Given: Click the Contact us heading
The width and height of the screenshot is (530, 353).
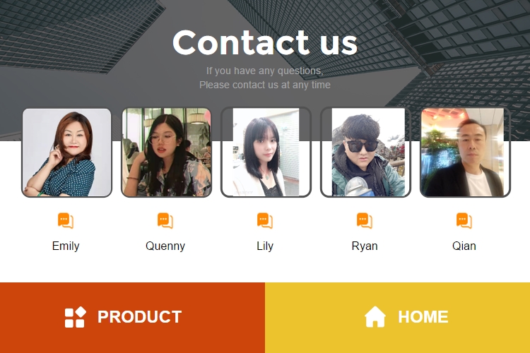Looking at the screenshot, I should [x=265, y=42].
